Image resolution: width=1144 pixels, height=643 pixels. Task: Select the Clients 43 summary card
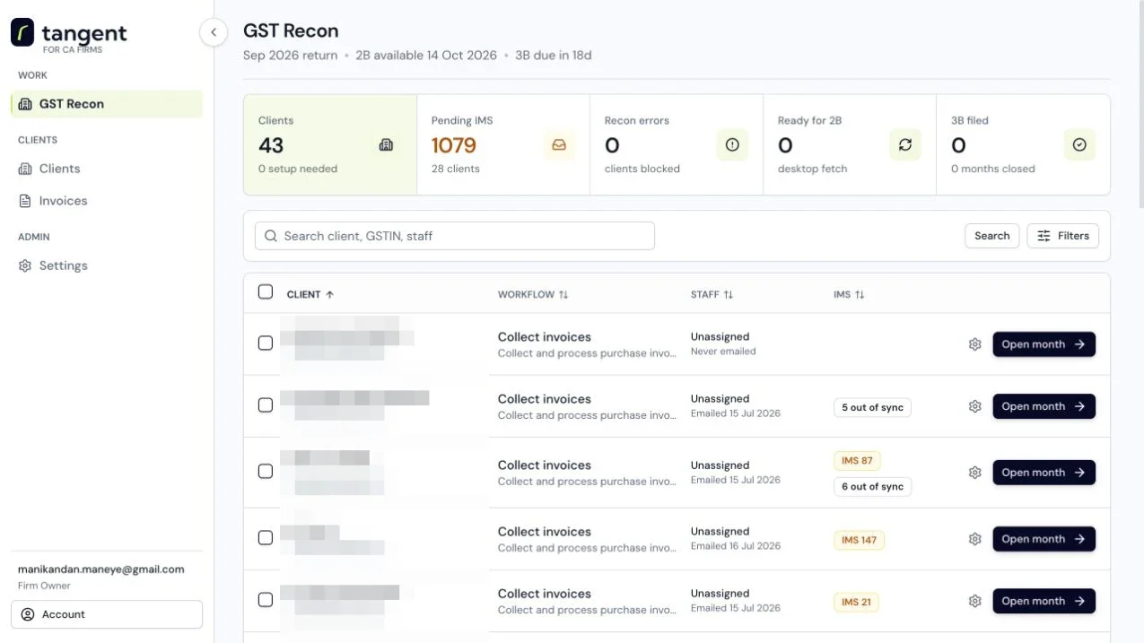coord(330,144)
